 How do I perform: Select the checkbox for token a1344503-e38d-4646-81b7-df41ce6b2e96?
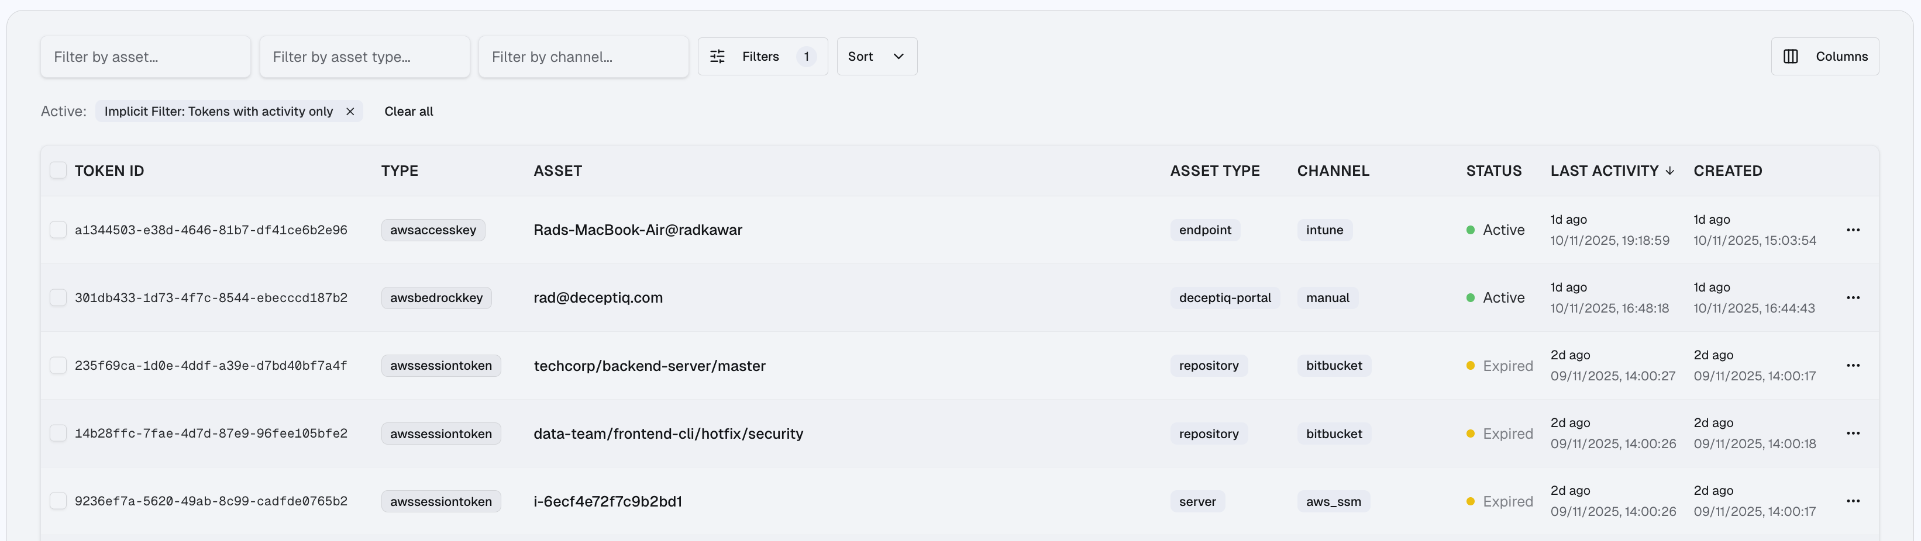coord(58,230)
